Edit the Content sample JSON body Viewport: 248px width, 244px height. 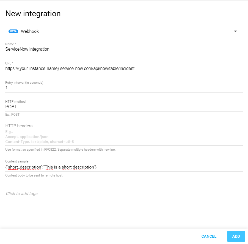(x=124, y=167)
